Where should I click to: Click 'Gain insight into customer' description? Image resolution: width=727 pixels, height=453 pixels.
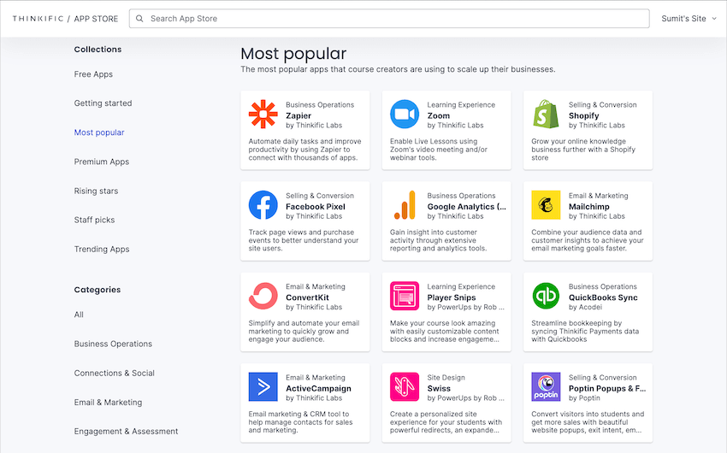pyautogui.click(x=438, y=240)
